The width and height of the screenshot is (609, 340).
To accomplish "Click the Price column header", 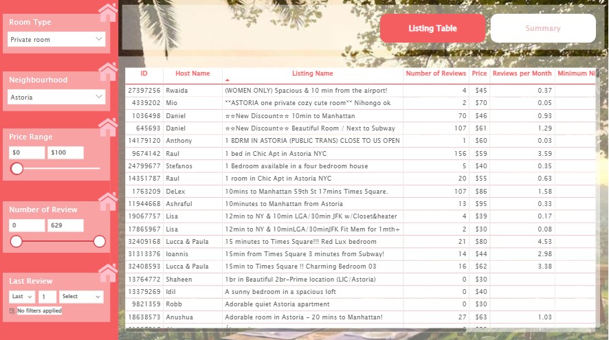I will click(x=479, y=73).
